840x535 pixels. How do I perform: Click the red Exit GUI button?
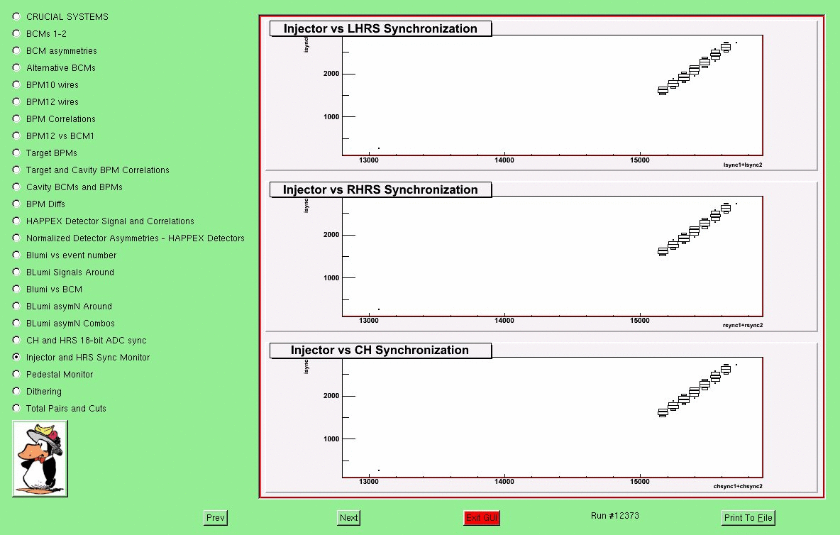(482, 517)
